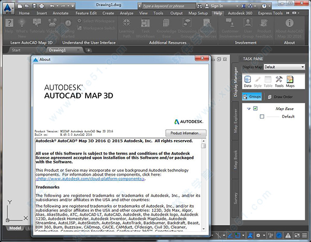The width and height of the screenshot is (311, 242).
Task: Expand the hidden ribbon tabs chevron
Action: [288, 13]
